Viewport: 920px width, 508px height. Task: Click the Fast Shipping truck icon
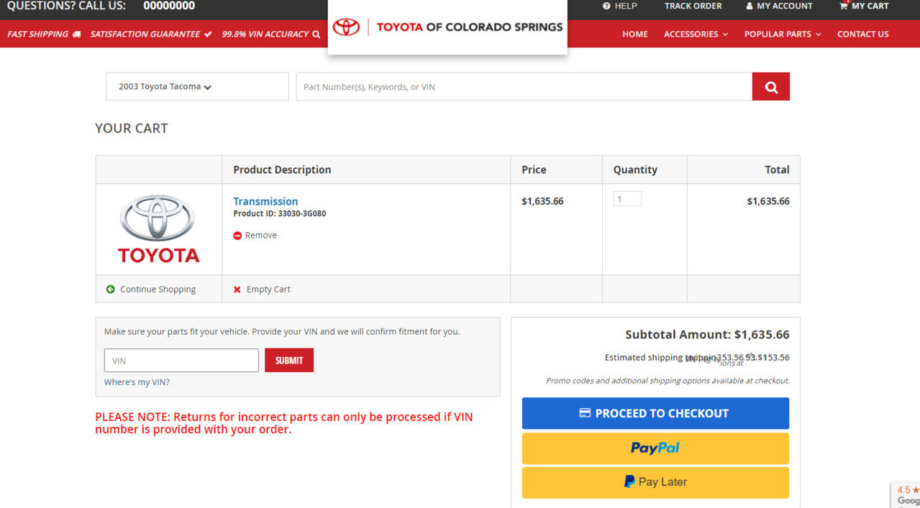[76, 34]
